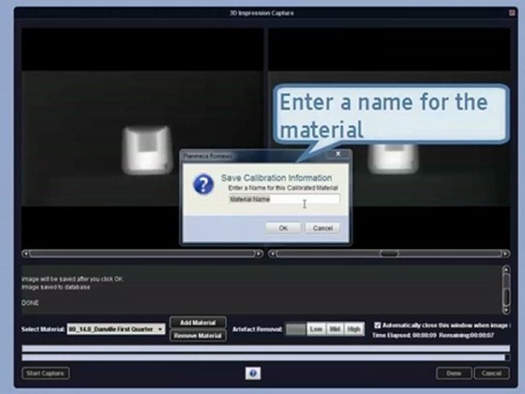Select the Mid artefact removal option

coord(335,329)
